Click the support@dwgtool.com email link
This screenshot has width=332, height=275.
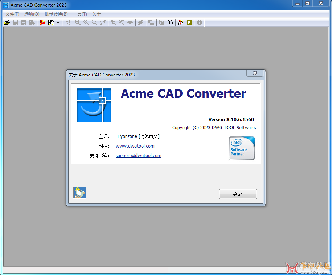(139, 156)
